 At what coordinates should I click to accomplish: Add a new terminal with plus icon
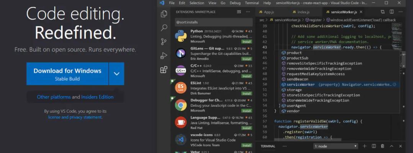click(x=365, y=146)
